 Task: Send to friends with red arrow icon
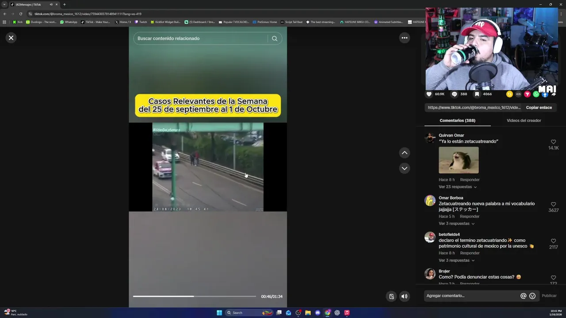pos(527,94)
